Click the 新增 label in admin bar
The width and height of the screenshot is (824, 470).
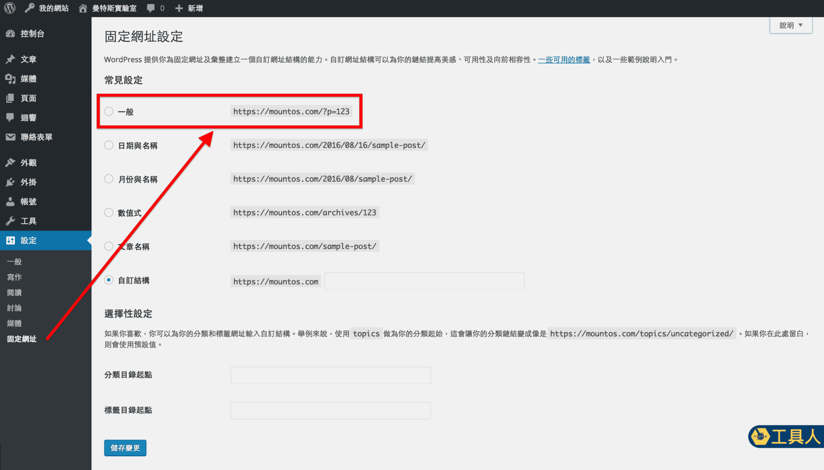click(195, 8)
